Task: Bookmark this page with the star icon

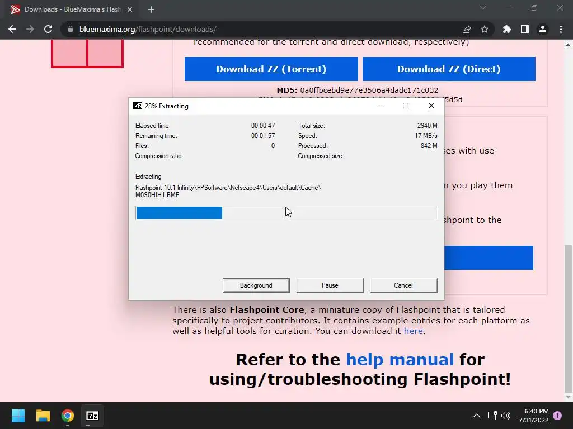Action: coord(485,29)
